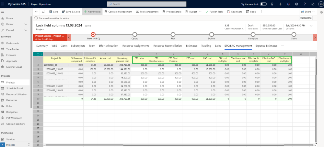Click the grid refresh icon in spreadsheet corner
Image resolution: width=324 pixels, height=147 pixels.
(38, 54)
